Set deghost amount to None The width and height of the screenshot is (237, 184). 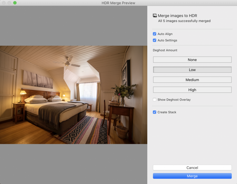pos(192,60)
